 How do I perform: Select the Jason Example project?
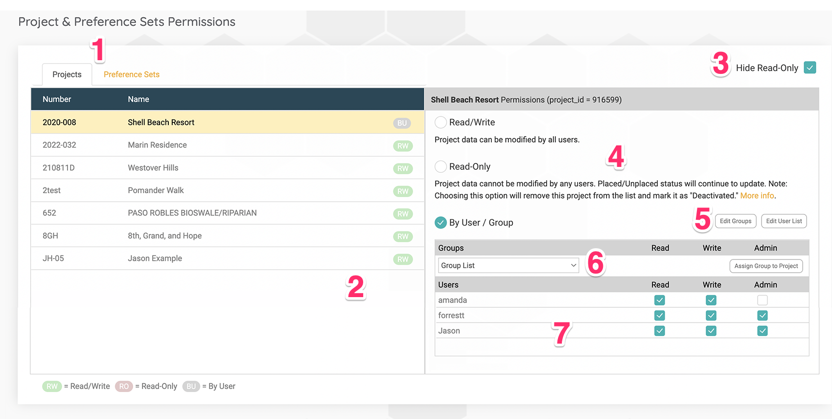point(228,258)
